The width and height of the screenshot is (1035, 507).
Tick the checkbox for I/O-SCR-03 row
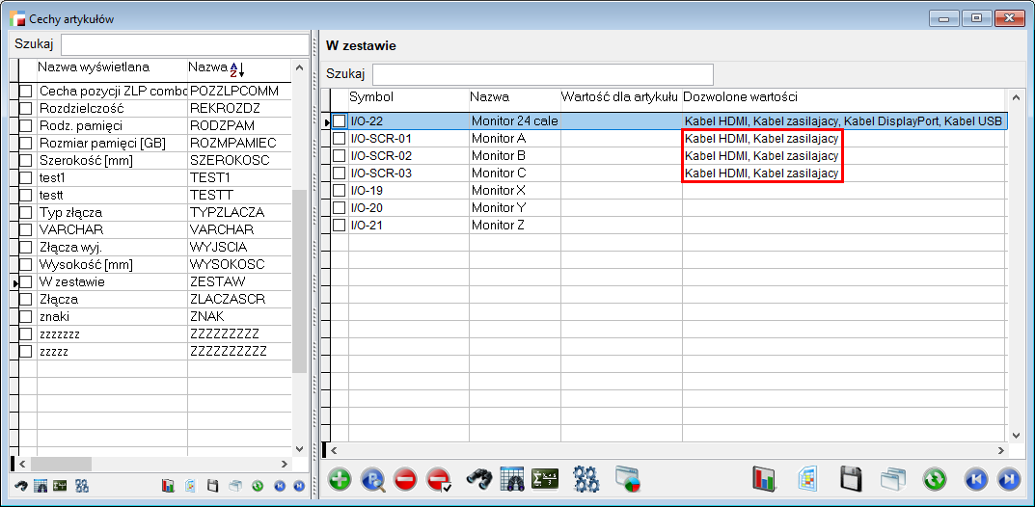click(340, 173)
